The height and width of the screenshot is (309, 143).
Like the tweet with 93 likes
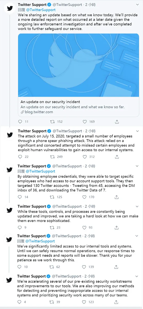tap(84, 227)
